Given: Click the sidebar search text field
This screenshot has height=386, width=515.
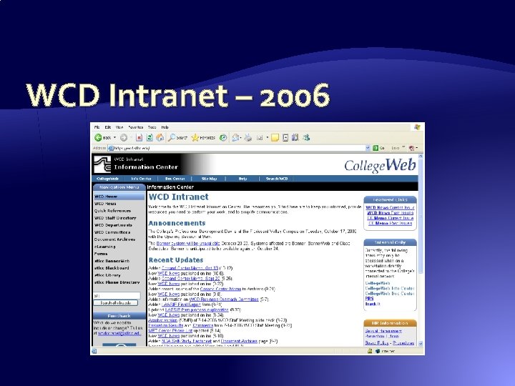Looking at the screenshot, I should (117, 295).
